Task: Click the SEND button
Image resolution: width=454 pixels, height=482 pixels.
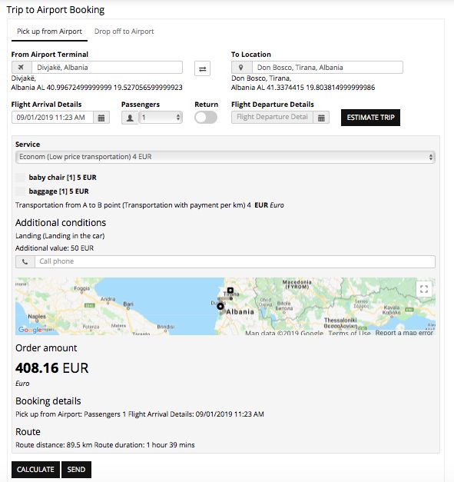Action: 76,470
